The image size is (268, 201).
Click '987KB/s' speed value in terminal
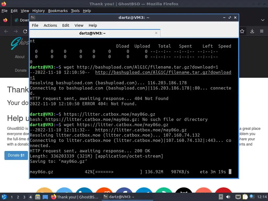click(x=180, y=172)
